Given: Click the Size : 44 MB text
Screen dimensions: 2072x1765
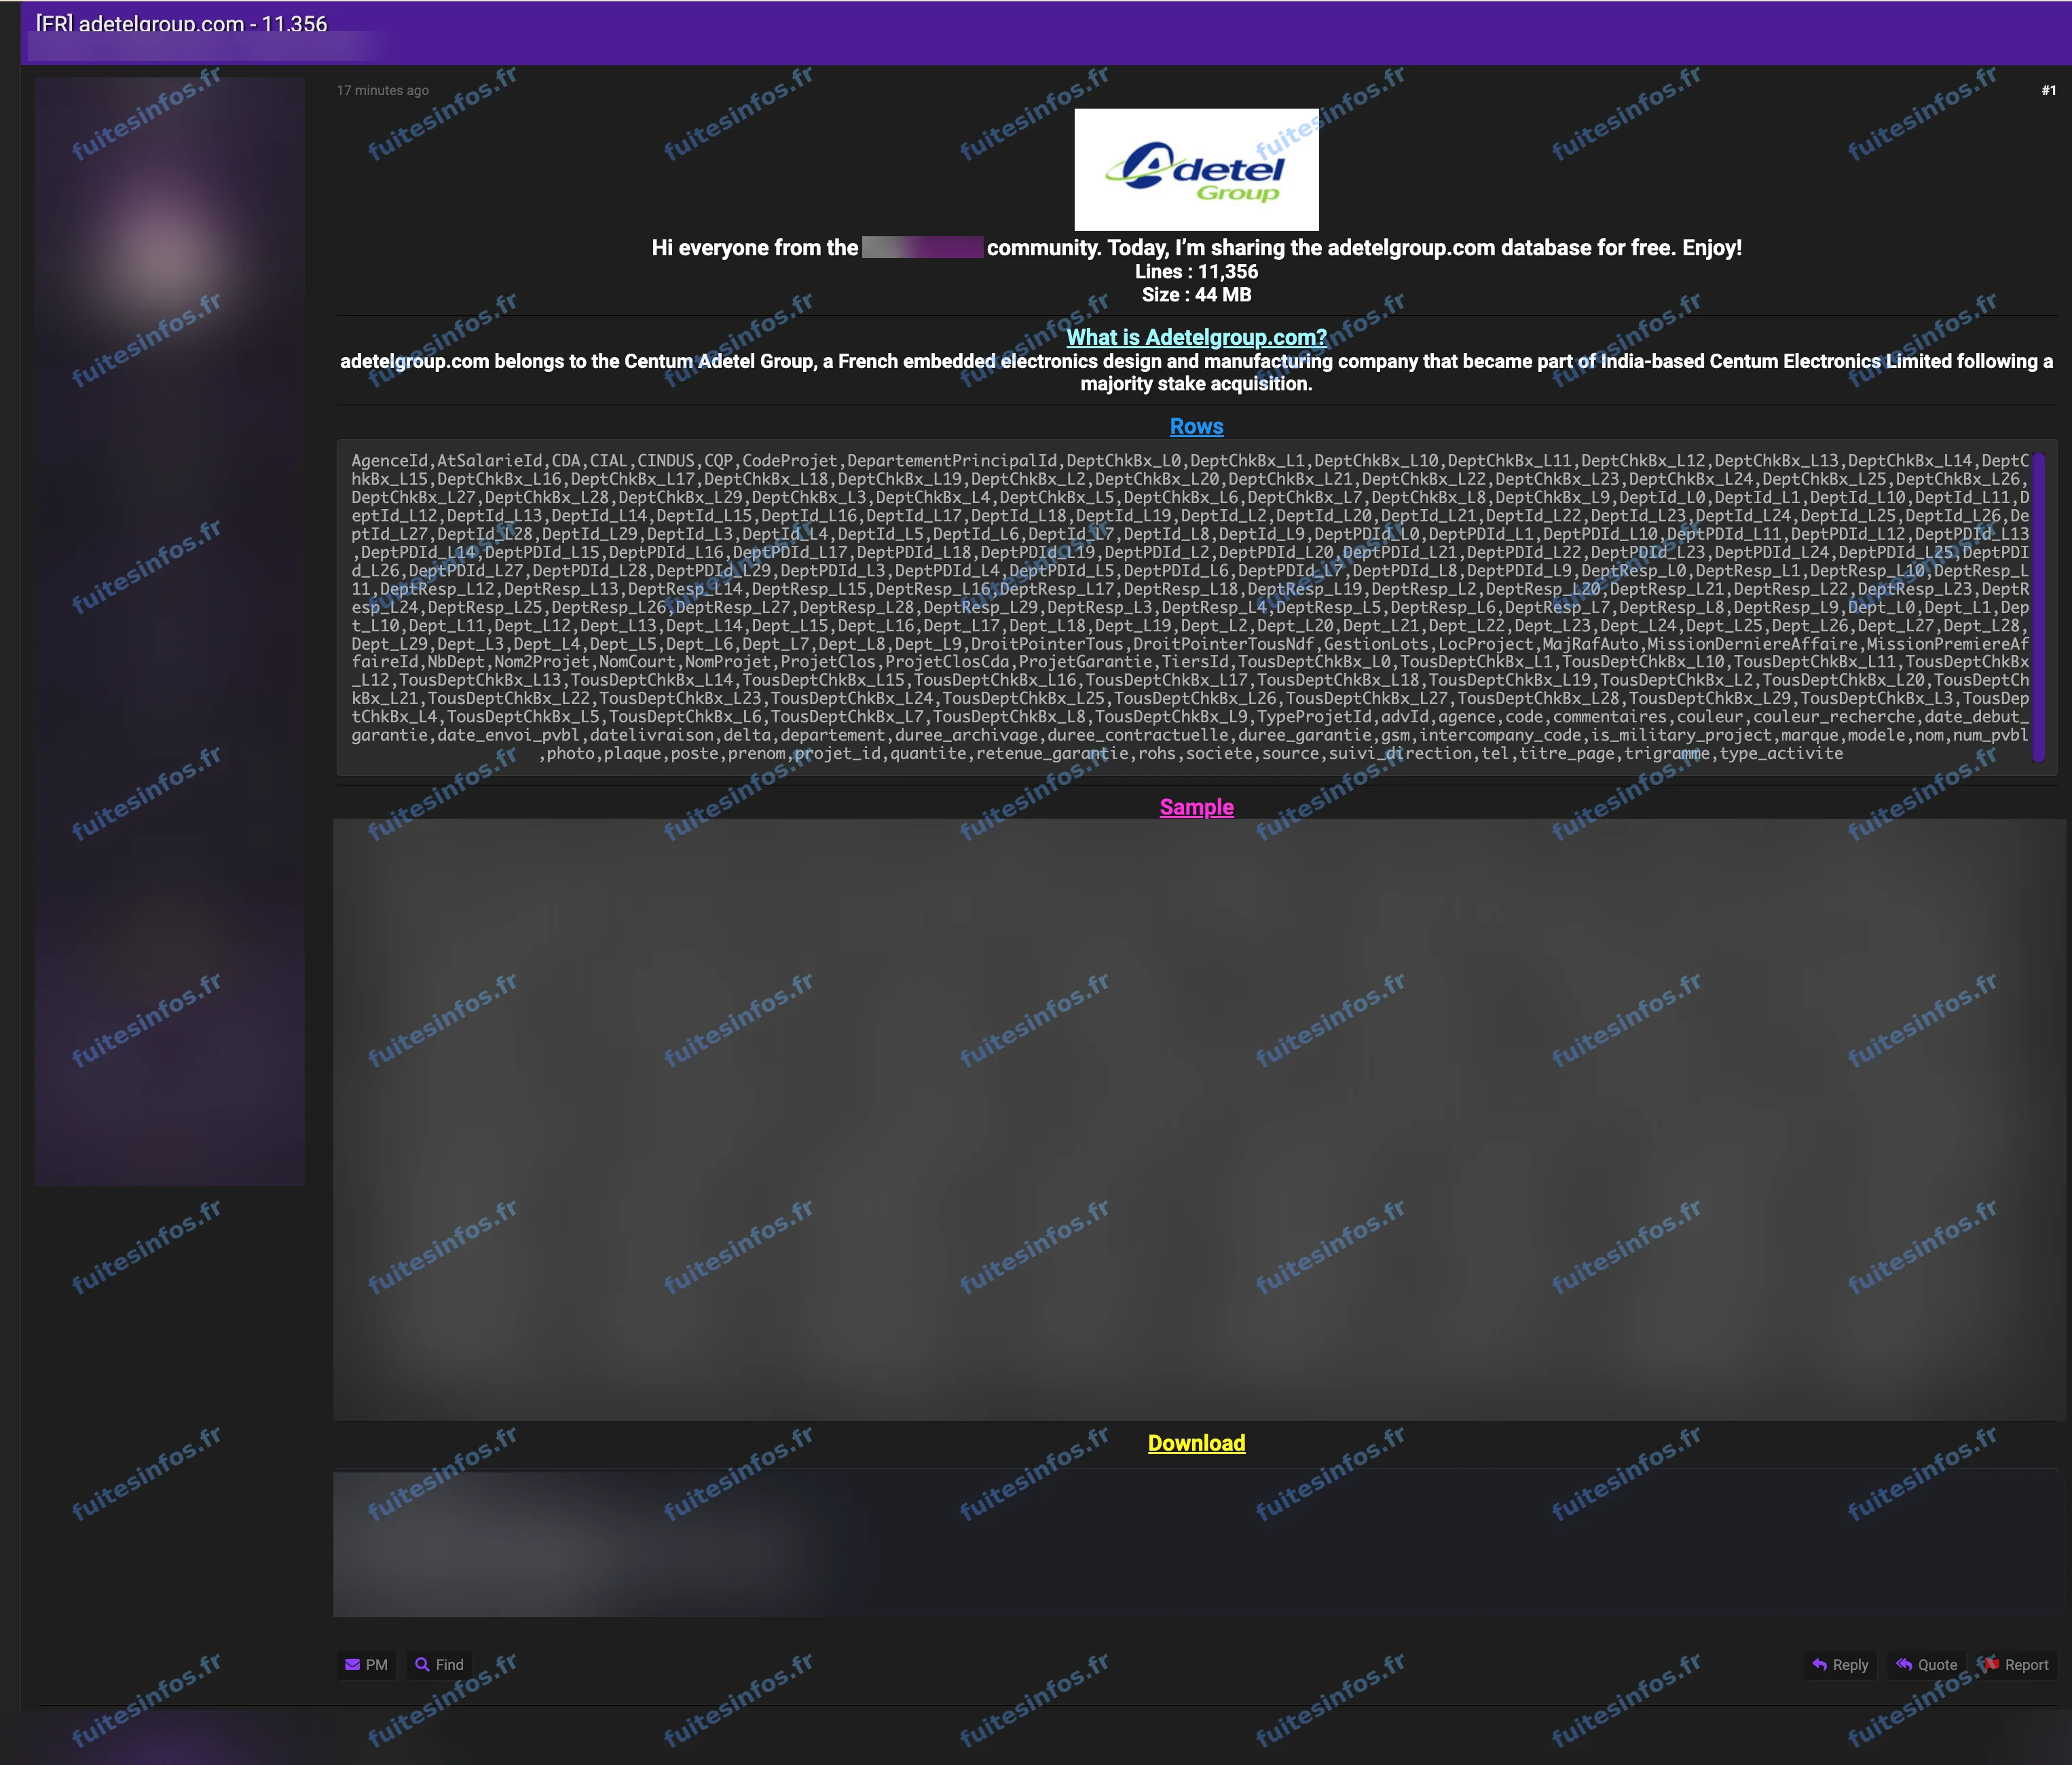Looking at the screenshot, I should pos(1196,294).
